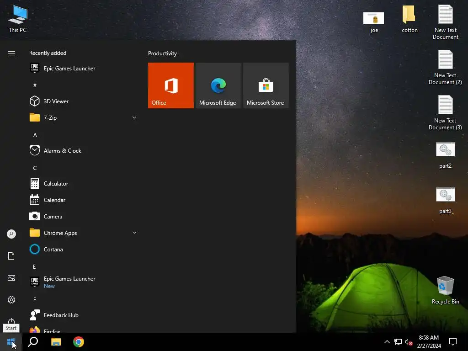Select New Text Document (3) on desktop

click(445, 113)
